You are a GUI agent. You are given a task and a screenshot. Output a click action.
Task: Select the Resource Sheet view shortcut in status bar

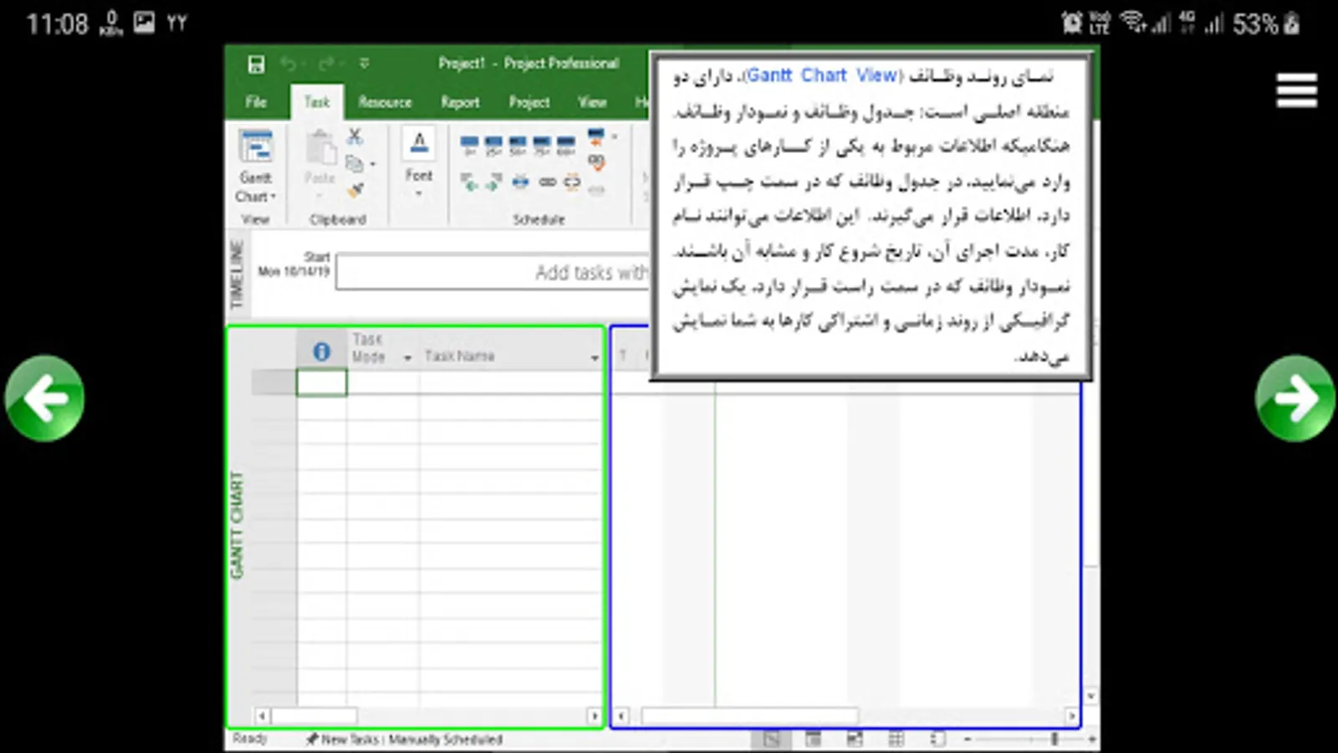896,739
